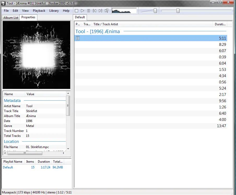Screen dimensions: 236x195
Task: Click the Genre value Metal
Action: pos(30,126)
